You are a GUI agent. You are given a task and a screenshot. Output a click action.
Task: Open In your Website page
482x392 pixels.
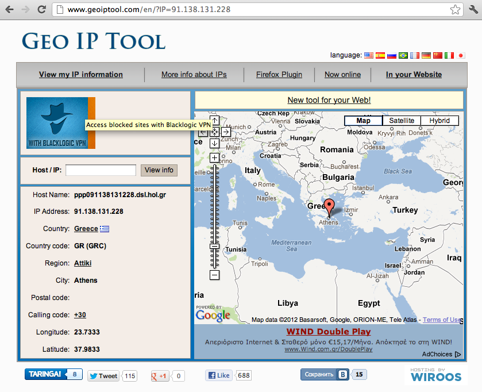click(414, 75)
